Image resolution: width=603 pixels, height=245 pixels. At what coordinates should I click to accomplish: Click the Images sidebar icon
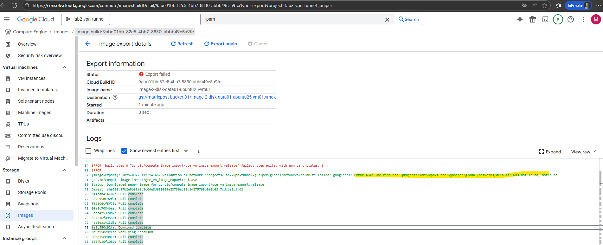coord(8,216)
